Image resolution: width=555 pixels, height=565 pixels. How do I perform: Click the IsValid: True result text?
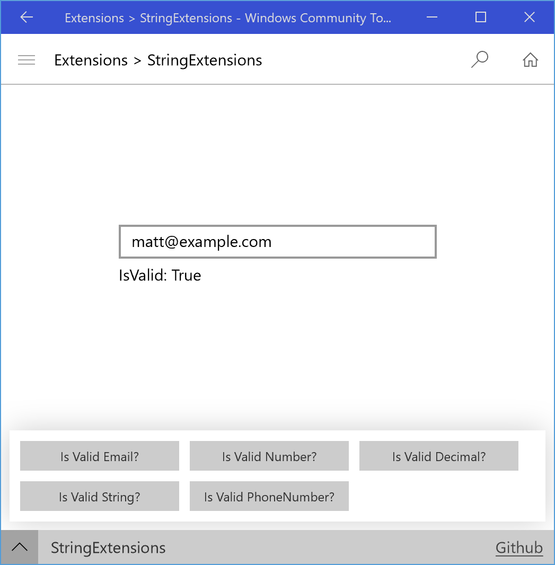point(160,275)
